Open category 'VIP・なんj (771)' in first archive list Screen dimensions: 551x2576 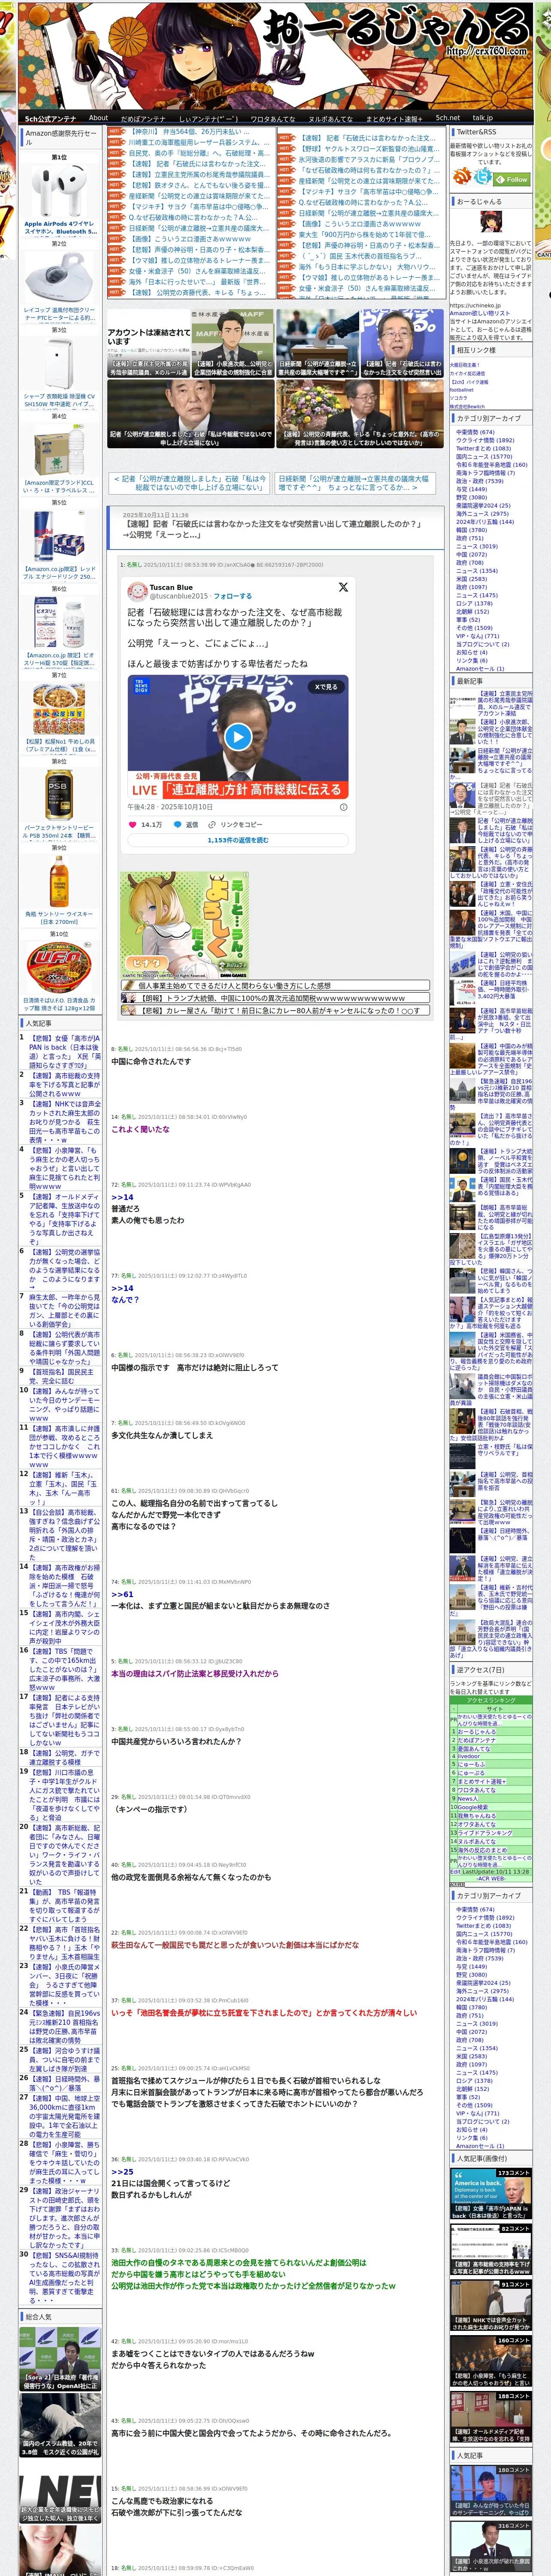coord(477,636)
